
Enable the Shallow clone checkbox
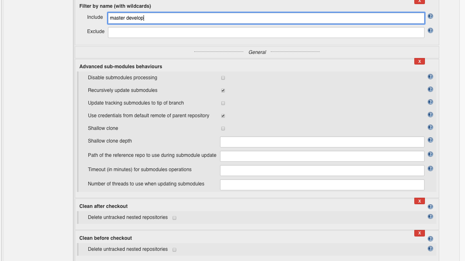click(223, 128)
